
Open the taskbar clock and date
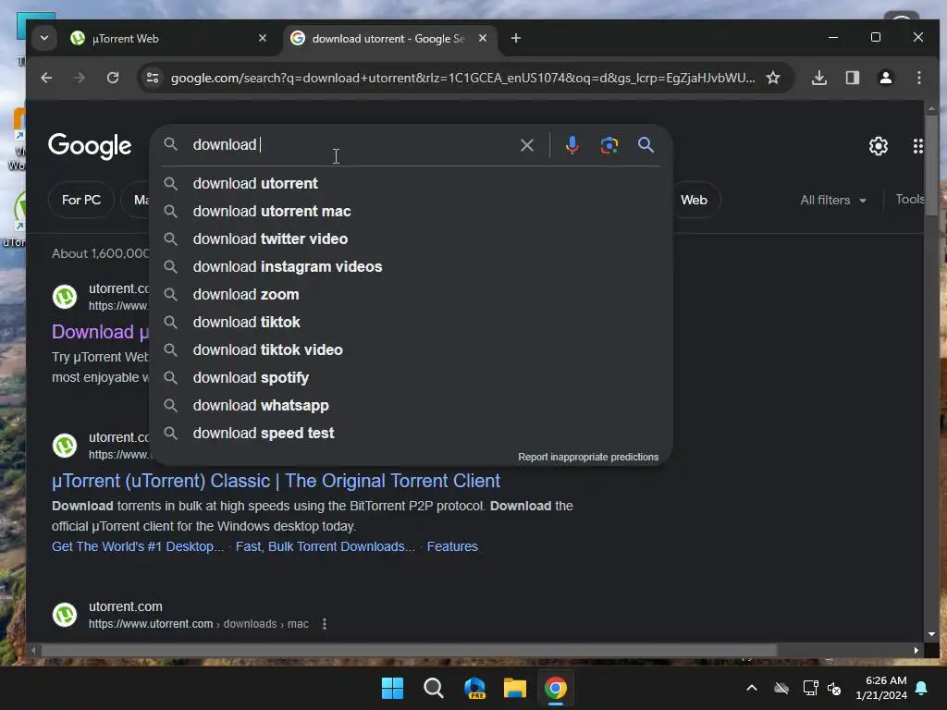881,688
